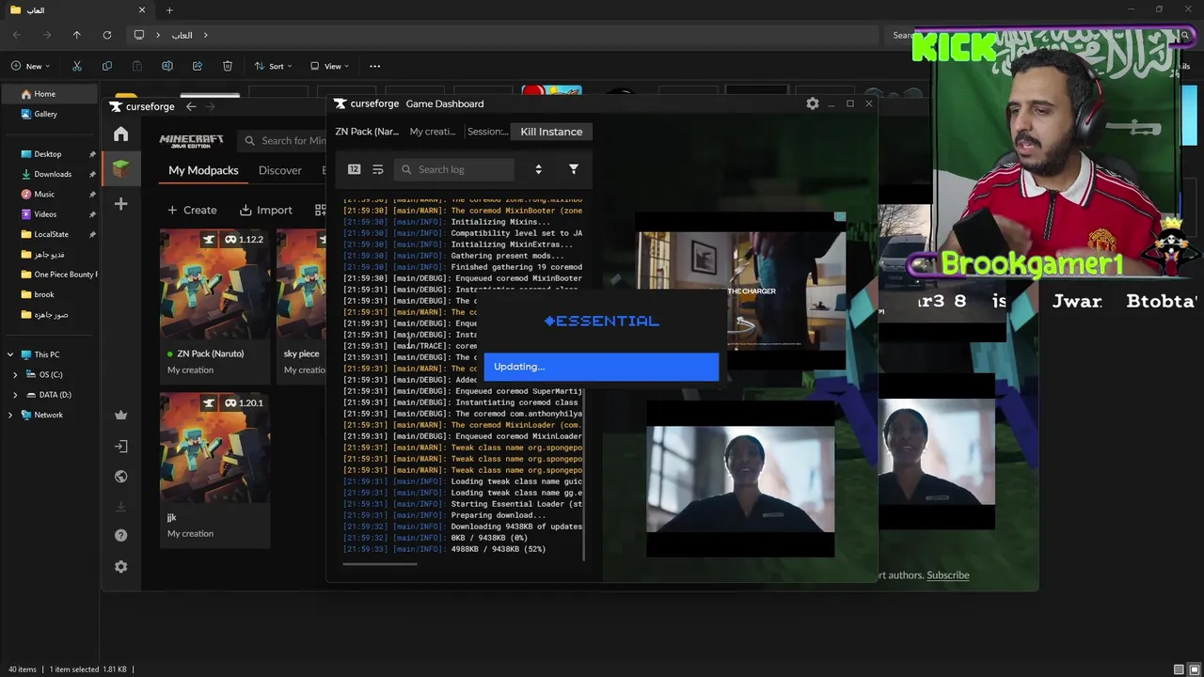Open the downloads icon in CurseForge sidebar
This screenshot has height=677, width=1204.
click(x=120, y=507)
